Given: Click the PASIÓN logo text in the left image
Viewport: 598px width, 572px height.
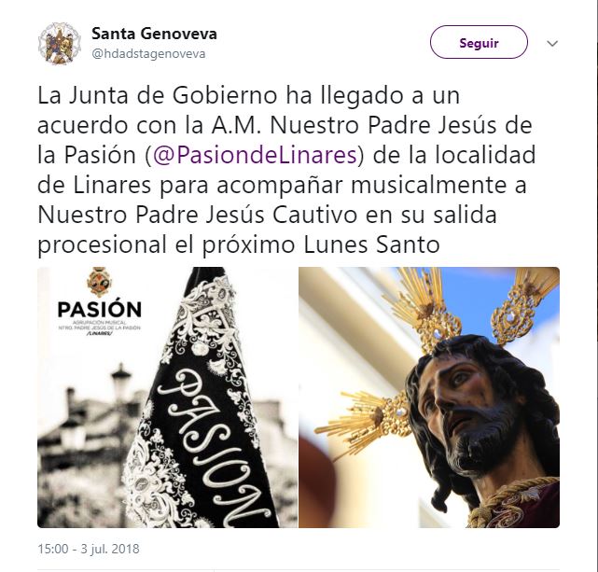Looking at the screenshot, I should pyautogui.click(x=100, y=310).
